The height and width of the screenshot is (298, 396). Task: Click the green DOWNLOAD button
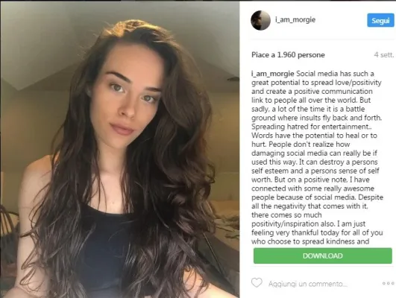point(323,256)
